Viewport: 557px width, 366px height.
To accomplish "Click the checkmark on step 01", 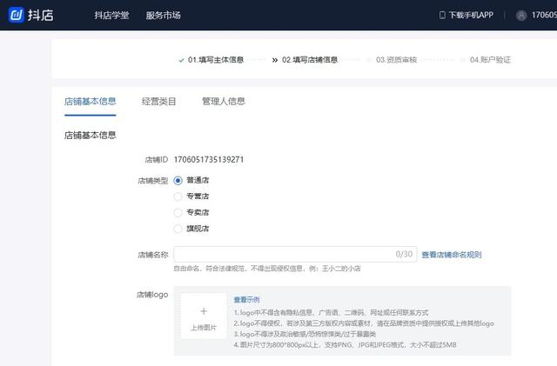I will (x=182, y=60).
